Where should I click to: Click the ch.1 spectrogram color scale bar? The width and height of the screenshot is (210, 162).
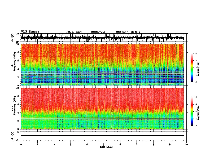pyautogui.click(x=192, y=68)
